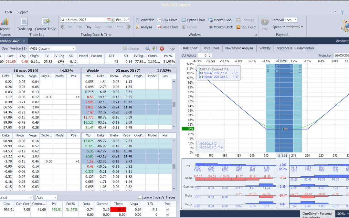This screenshot has width=349, height=218.
Task: Switch to Statistics & Fundamentals tab
Action: point(295,48)
